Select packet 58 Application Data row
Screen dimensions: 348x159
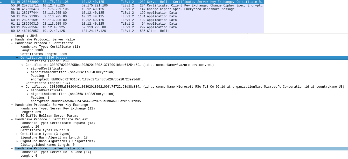[132, 13]
